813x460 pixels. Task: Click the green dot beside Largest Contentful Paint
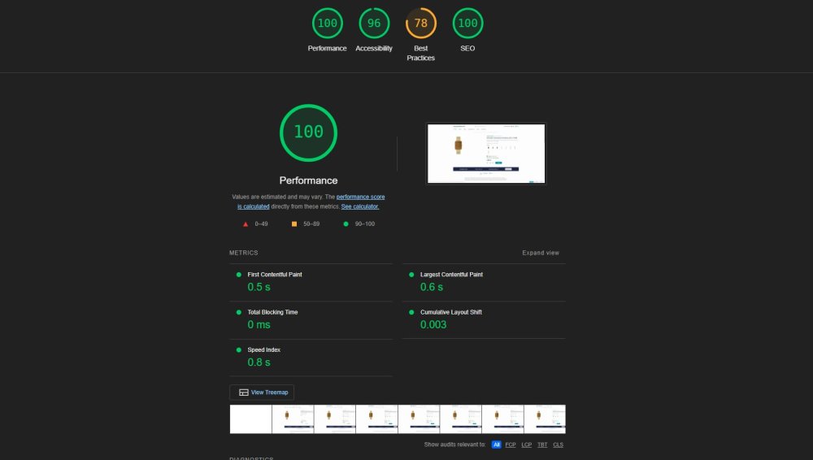(x=411, y=275)
